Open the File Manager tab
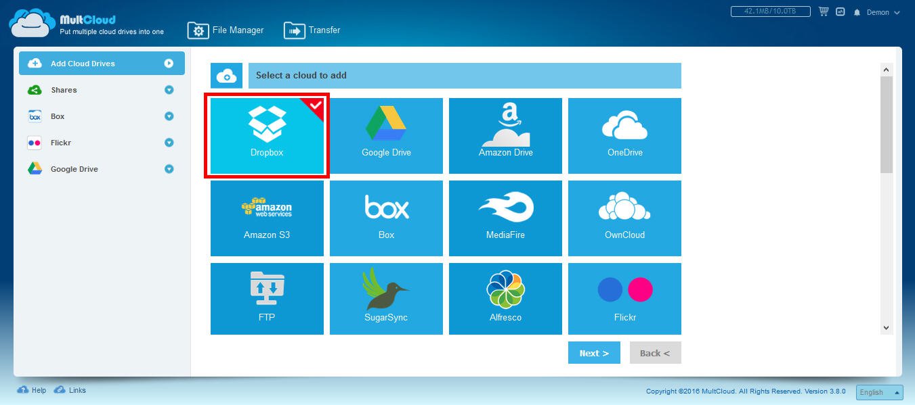Screen dimensions: 915x405 [226, 30]
